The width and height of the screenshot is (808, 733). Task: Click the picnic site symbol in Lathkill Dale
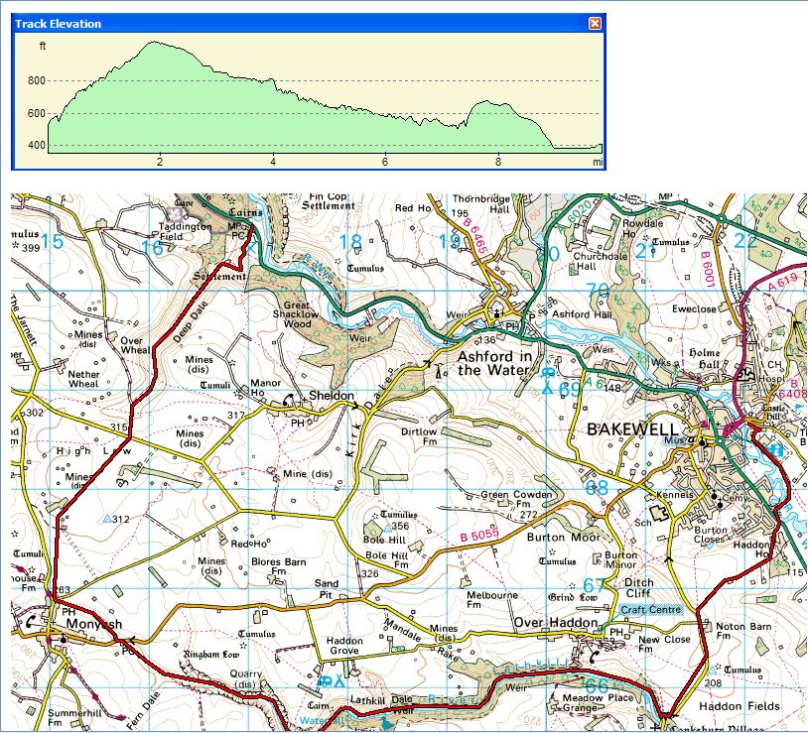(x=337, y=683)
